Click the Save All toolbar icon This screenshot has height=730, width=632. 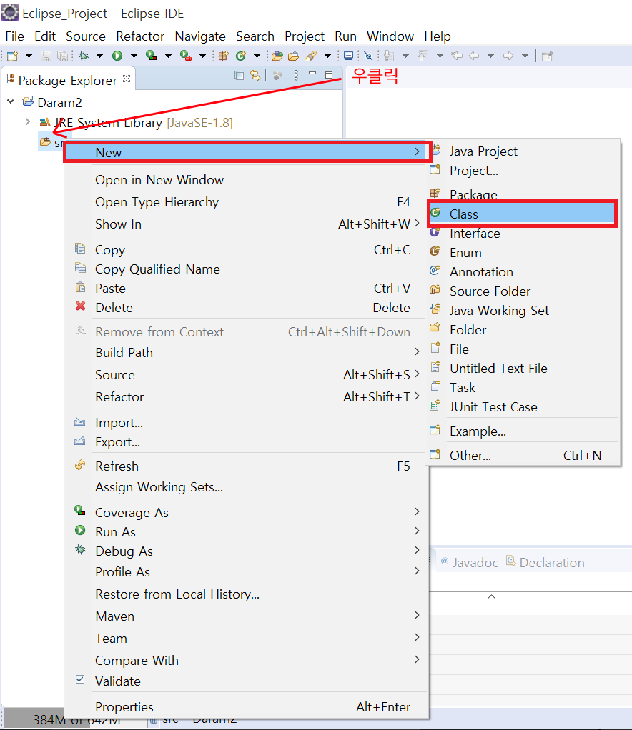point(62,56)
